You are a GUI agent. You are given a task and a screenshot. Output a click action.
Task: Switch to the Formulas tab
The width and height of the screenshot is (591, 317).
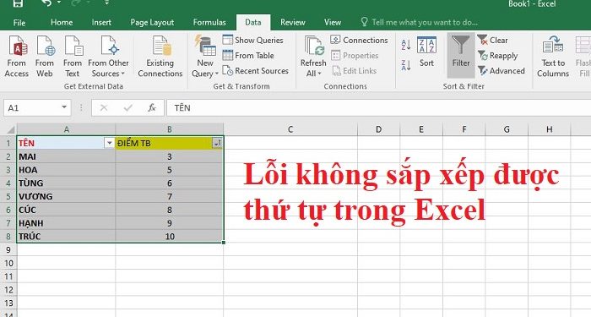[209, 22]
